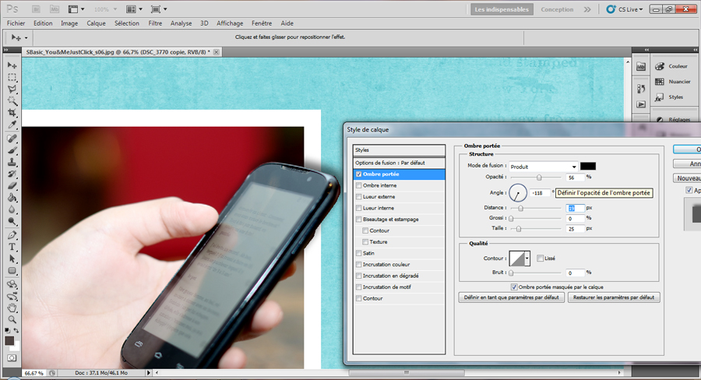The width and height of the screenshot is (701, 380).
Task: Open the Contour curve picker arrow
Action: tap(527, 258)
